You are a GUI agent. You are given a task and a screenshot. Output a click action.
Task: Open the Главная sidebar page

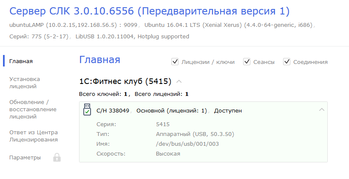(x=21, y=61)
